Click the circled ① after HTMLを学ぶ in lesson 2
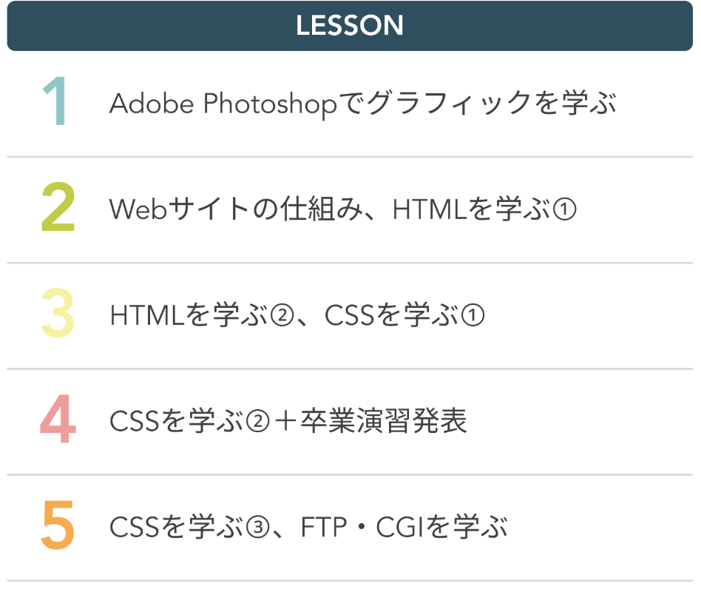The height and width of the screenshot is (592, 701). [x=564, y=209]
